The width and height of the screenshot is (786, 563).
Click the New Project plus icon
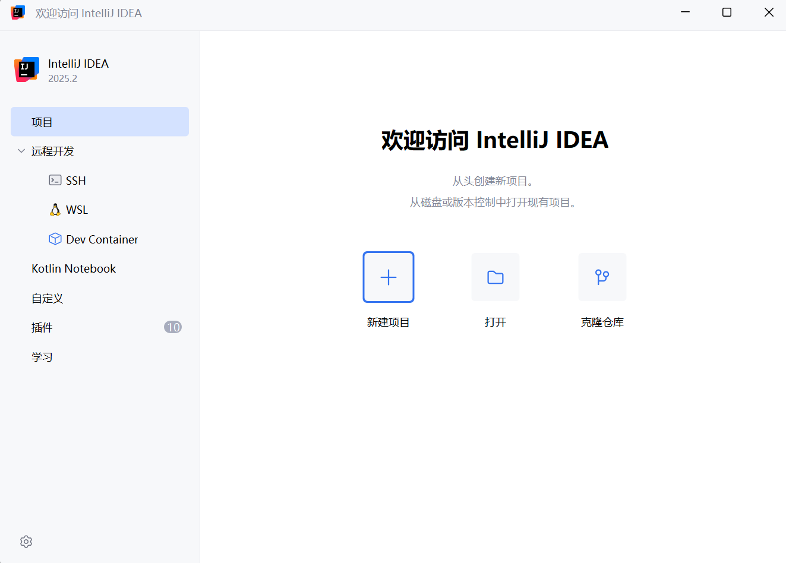(389, 277)
